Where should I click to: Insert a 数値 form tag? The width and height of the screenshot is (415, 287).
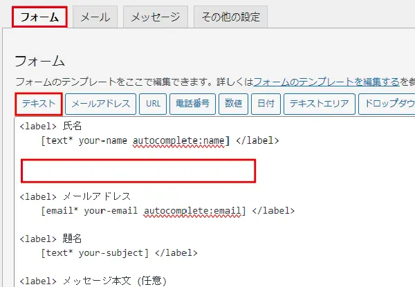pyautogui.click(x=233, y=104)
